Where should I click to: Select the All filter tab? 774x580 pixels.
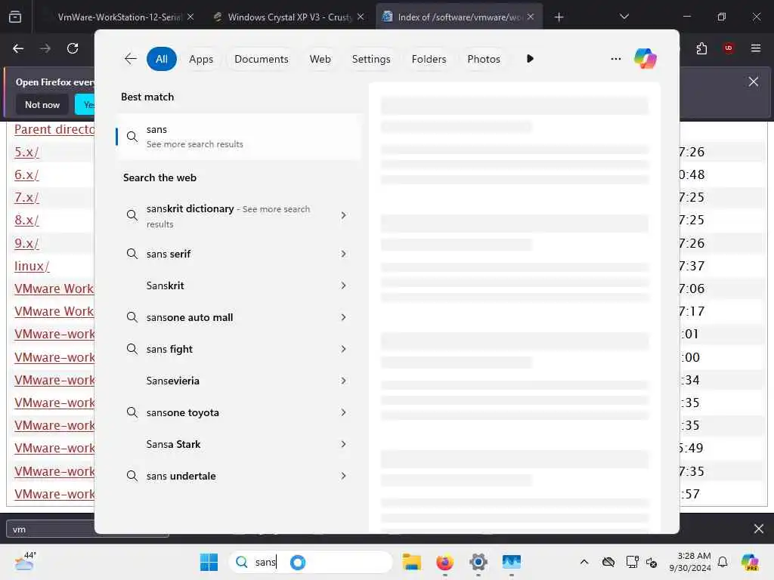162,59
